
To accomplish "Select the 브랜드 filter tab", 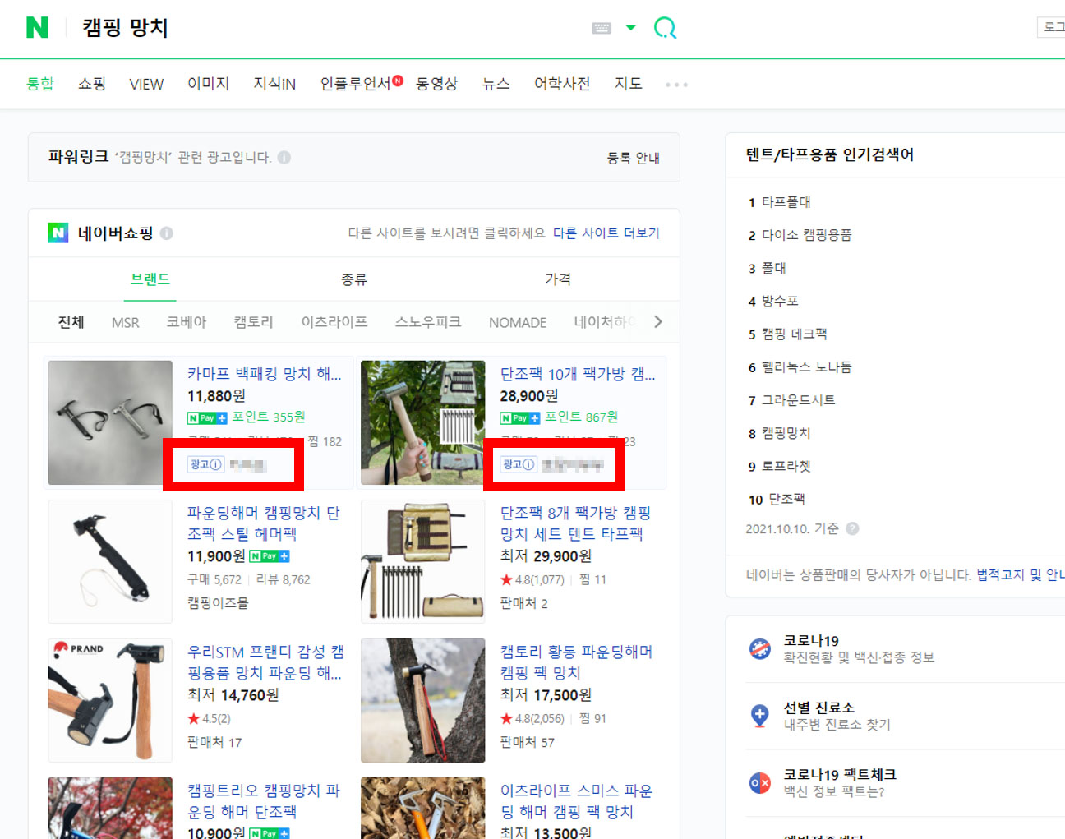I will [x=150, y=279].
